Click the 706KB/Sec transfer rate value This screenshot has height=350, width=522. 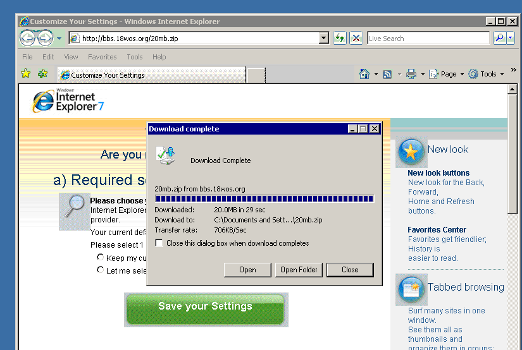(230, 230)
